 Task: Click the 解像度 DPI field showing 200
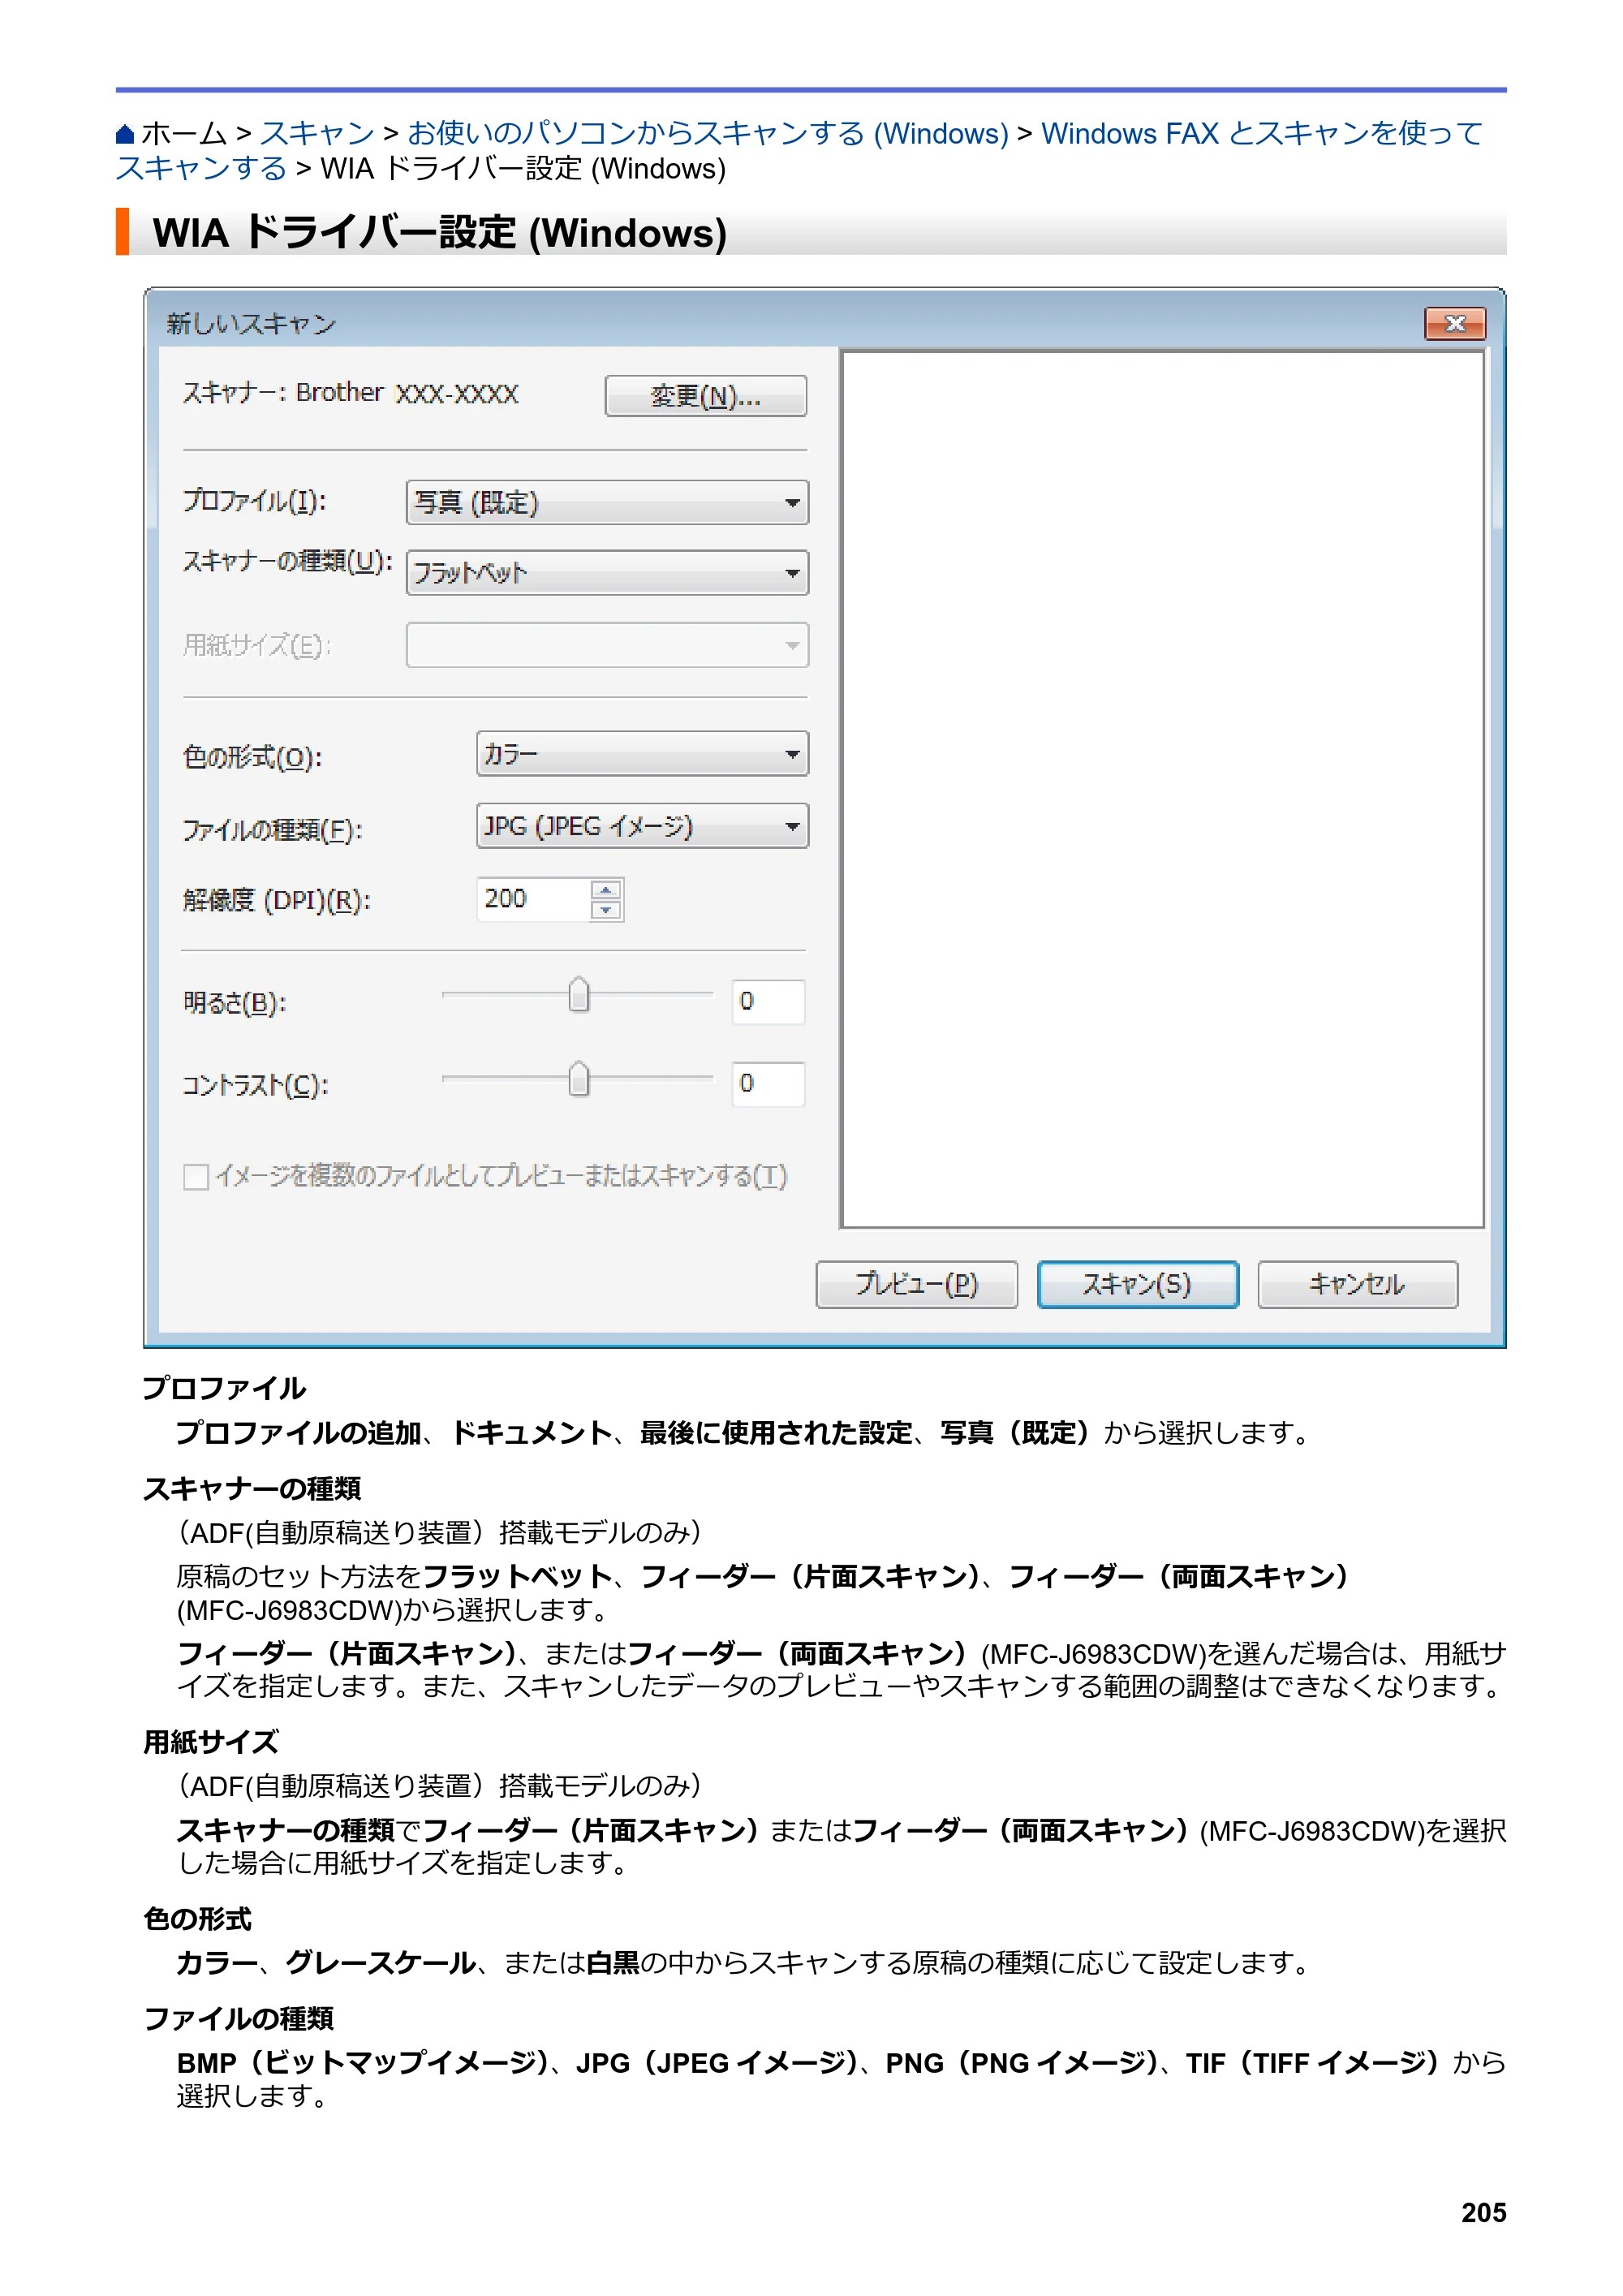point(534,899)
